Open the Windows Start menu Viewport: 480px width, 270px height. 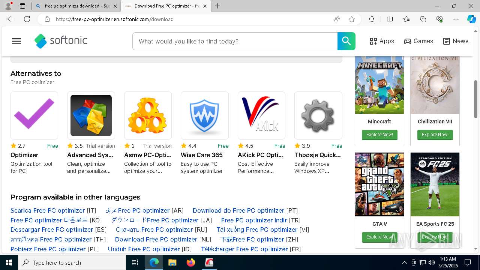[x=9, y=262]
